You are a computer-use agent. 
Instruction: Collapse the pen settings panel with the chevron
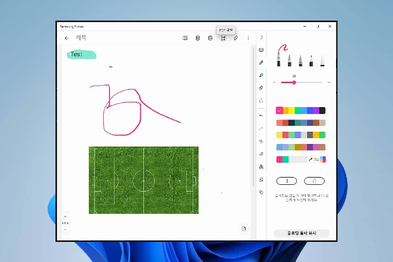click(x=261, y=37)
